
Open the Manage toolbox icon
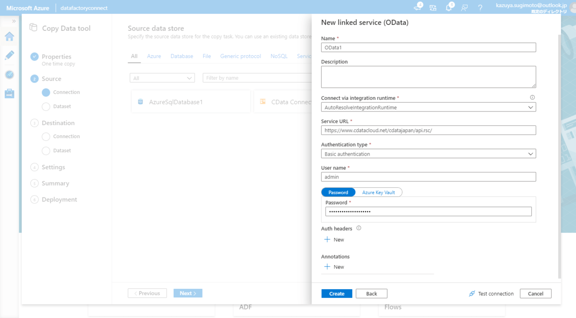10,94
